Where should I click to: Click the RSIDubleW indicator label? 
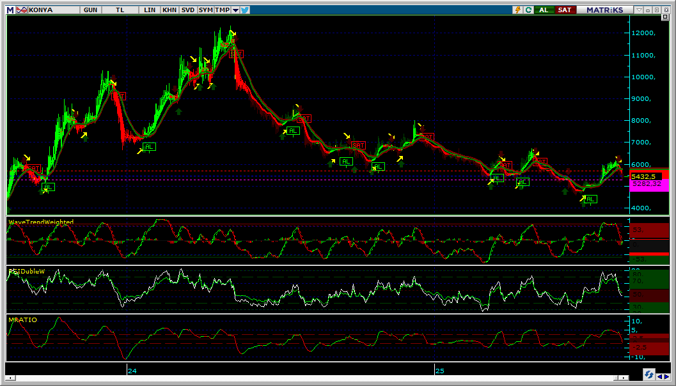(x=27, y=272)
